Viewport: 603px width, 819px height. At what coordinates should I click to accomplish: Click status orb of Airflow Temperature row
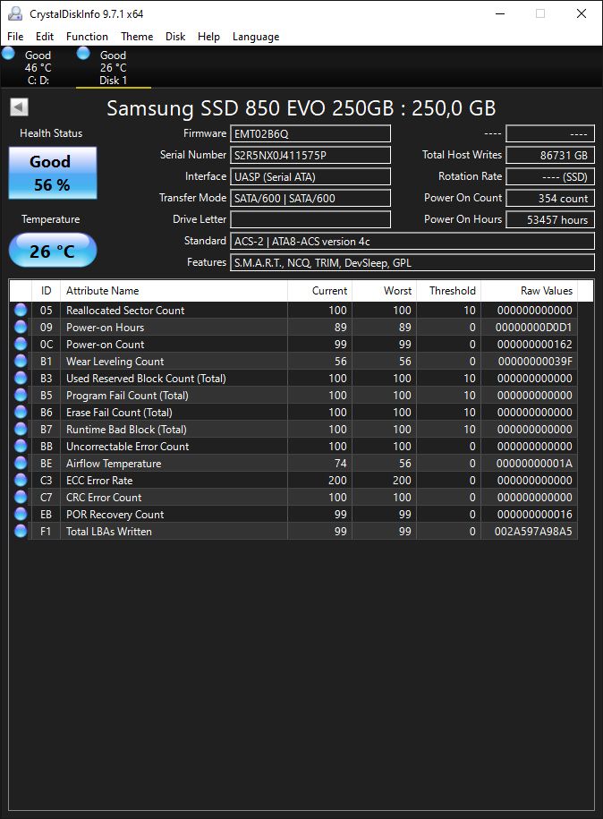[21, 463]
